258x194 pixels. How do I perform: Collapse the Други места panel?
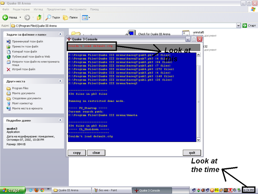coord(60,81)
